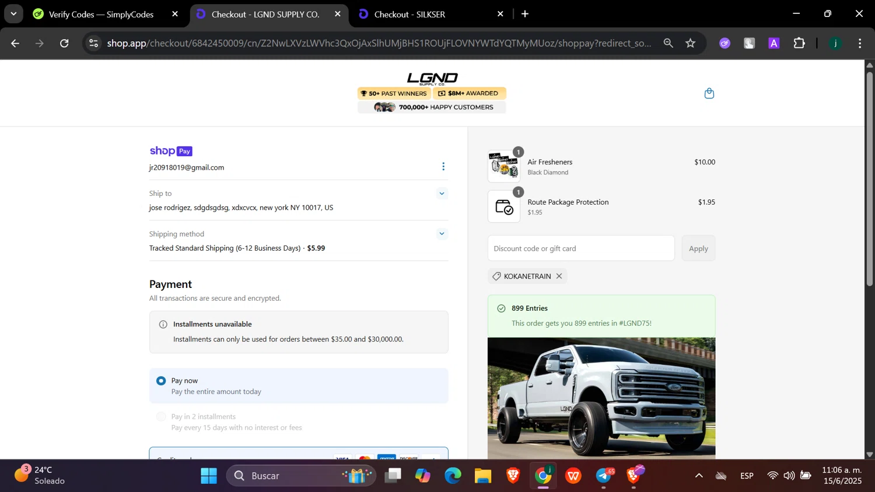This screenshot has width=875, height=492.
Task: Click the WPS Office taskbar icon
Action: 573,476
